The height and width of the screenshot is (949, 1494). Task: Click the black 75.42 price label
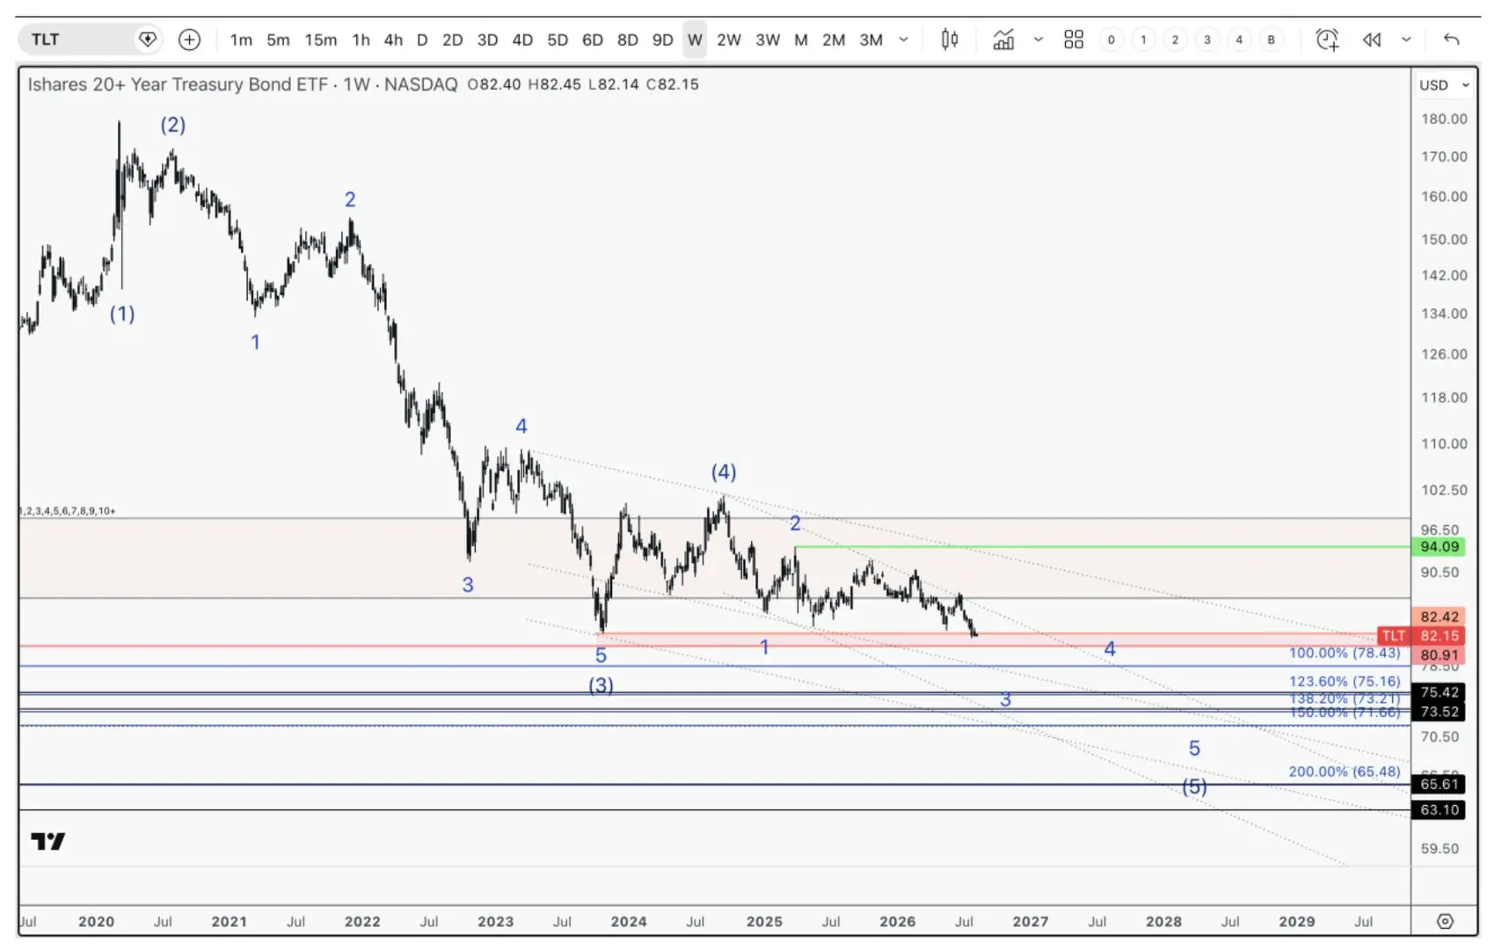1439,692
